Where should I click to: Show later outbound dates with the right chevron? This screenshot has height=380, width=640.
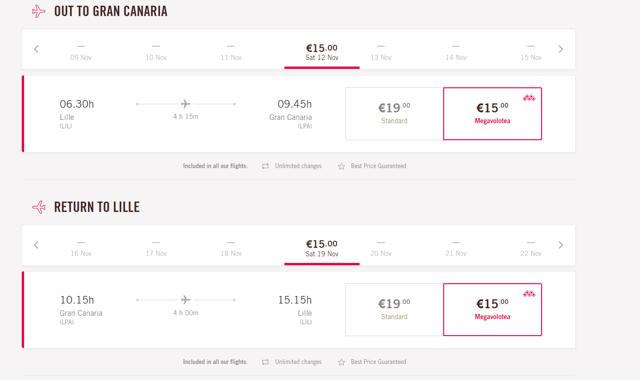pos(561,49)
